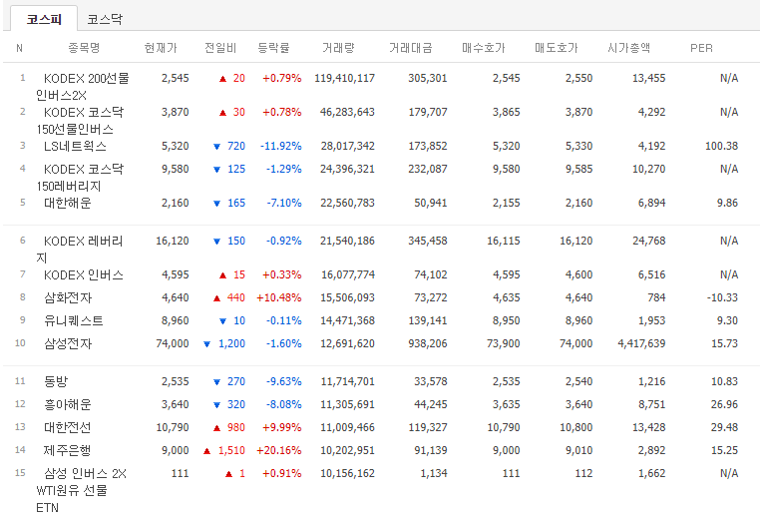Click the 매수호가 column header
The image size is (760, 522).
pos(484,48)
